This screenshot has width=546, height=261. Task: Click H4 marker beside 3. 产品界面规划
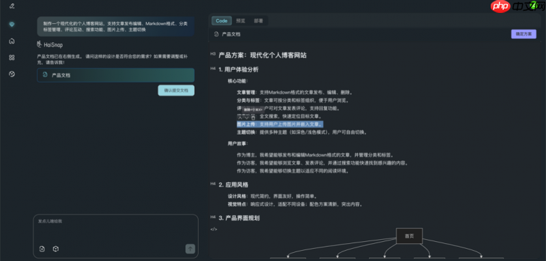pos(213,217)
